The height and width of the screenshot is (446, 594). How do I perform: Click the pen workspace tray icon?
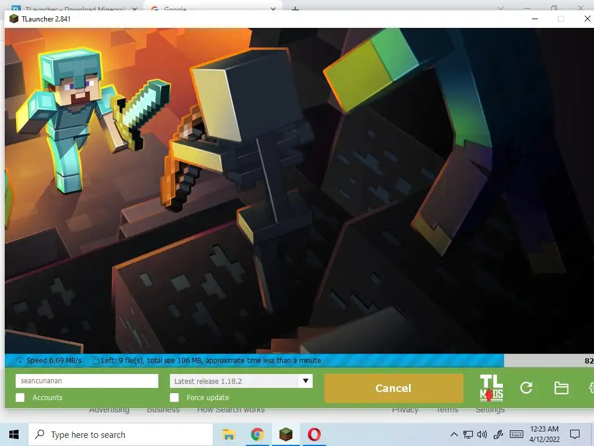click(498, 434)
